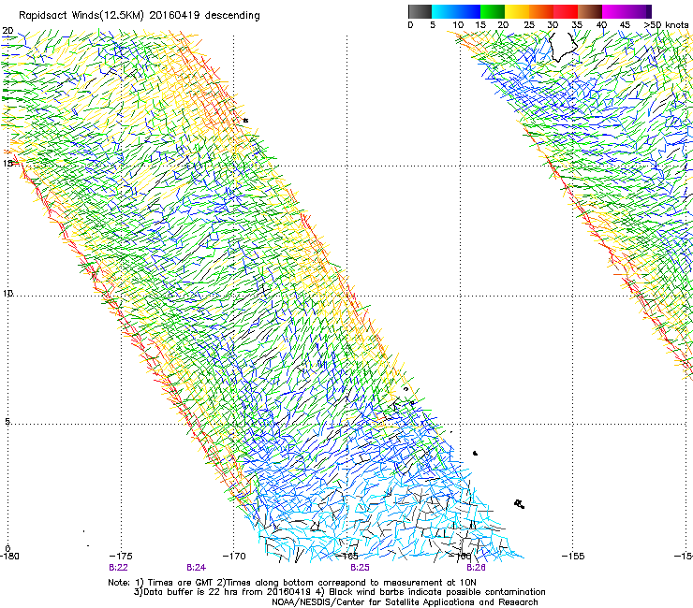Screen dimensions: 693x608
Task: Click the NOAA/NESDIS Center for Satellite Applications credit
Action: (x=405, y=602)
